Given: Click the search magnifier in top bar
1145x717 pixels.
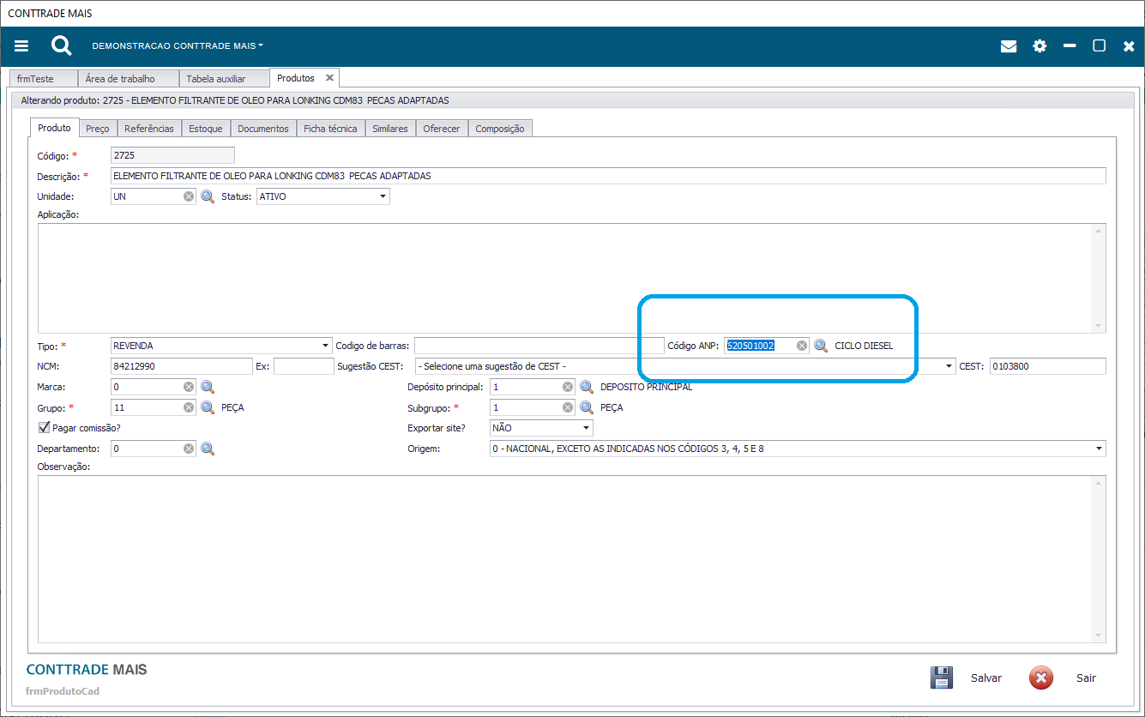Looking at the screenshot, I should click(x=61, y=46).
